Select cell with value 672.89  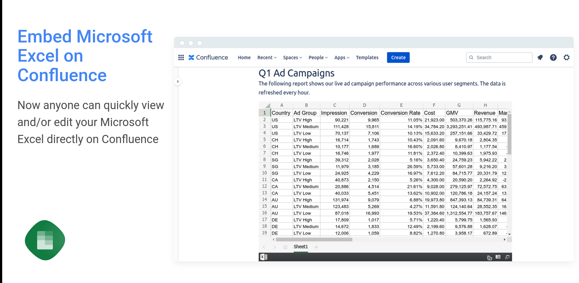[x=485, y=233]
